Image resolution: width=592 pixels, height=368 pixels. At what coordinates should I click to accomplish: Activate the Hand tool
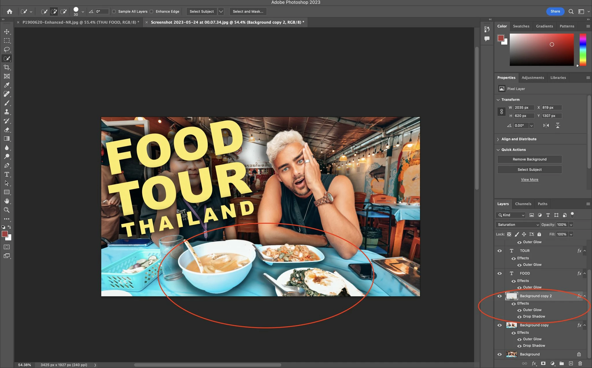click(x=7, y=201)
